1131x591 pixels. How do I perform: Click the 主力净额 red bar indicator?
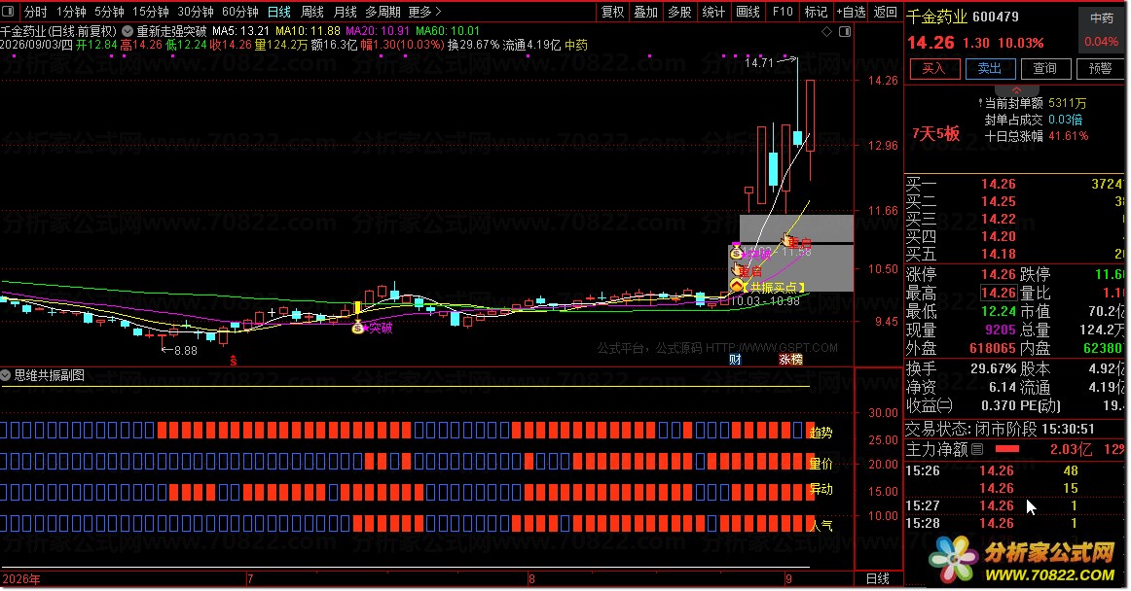[1007, 449]
